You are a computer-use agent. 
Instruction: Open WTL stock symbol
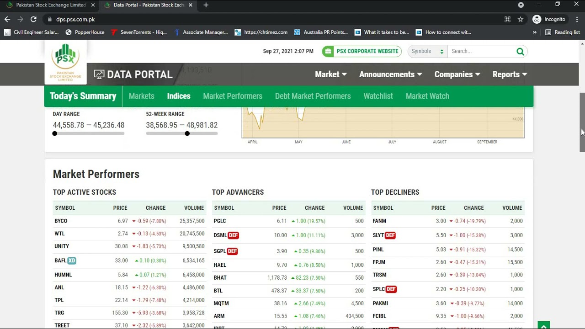tap(59, 234)
